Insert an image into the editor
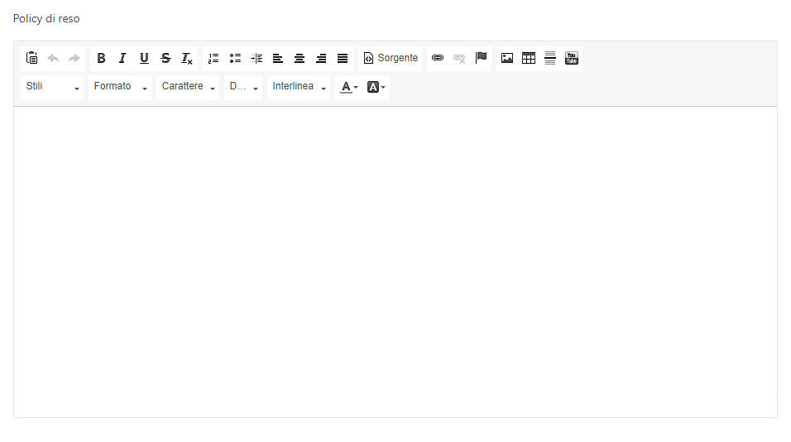This screenshot has height=442, width=791. (x=507, y=58)
